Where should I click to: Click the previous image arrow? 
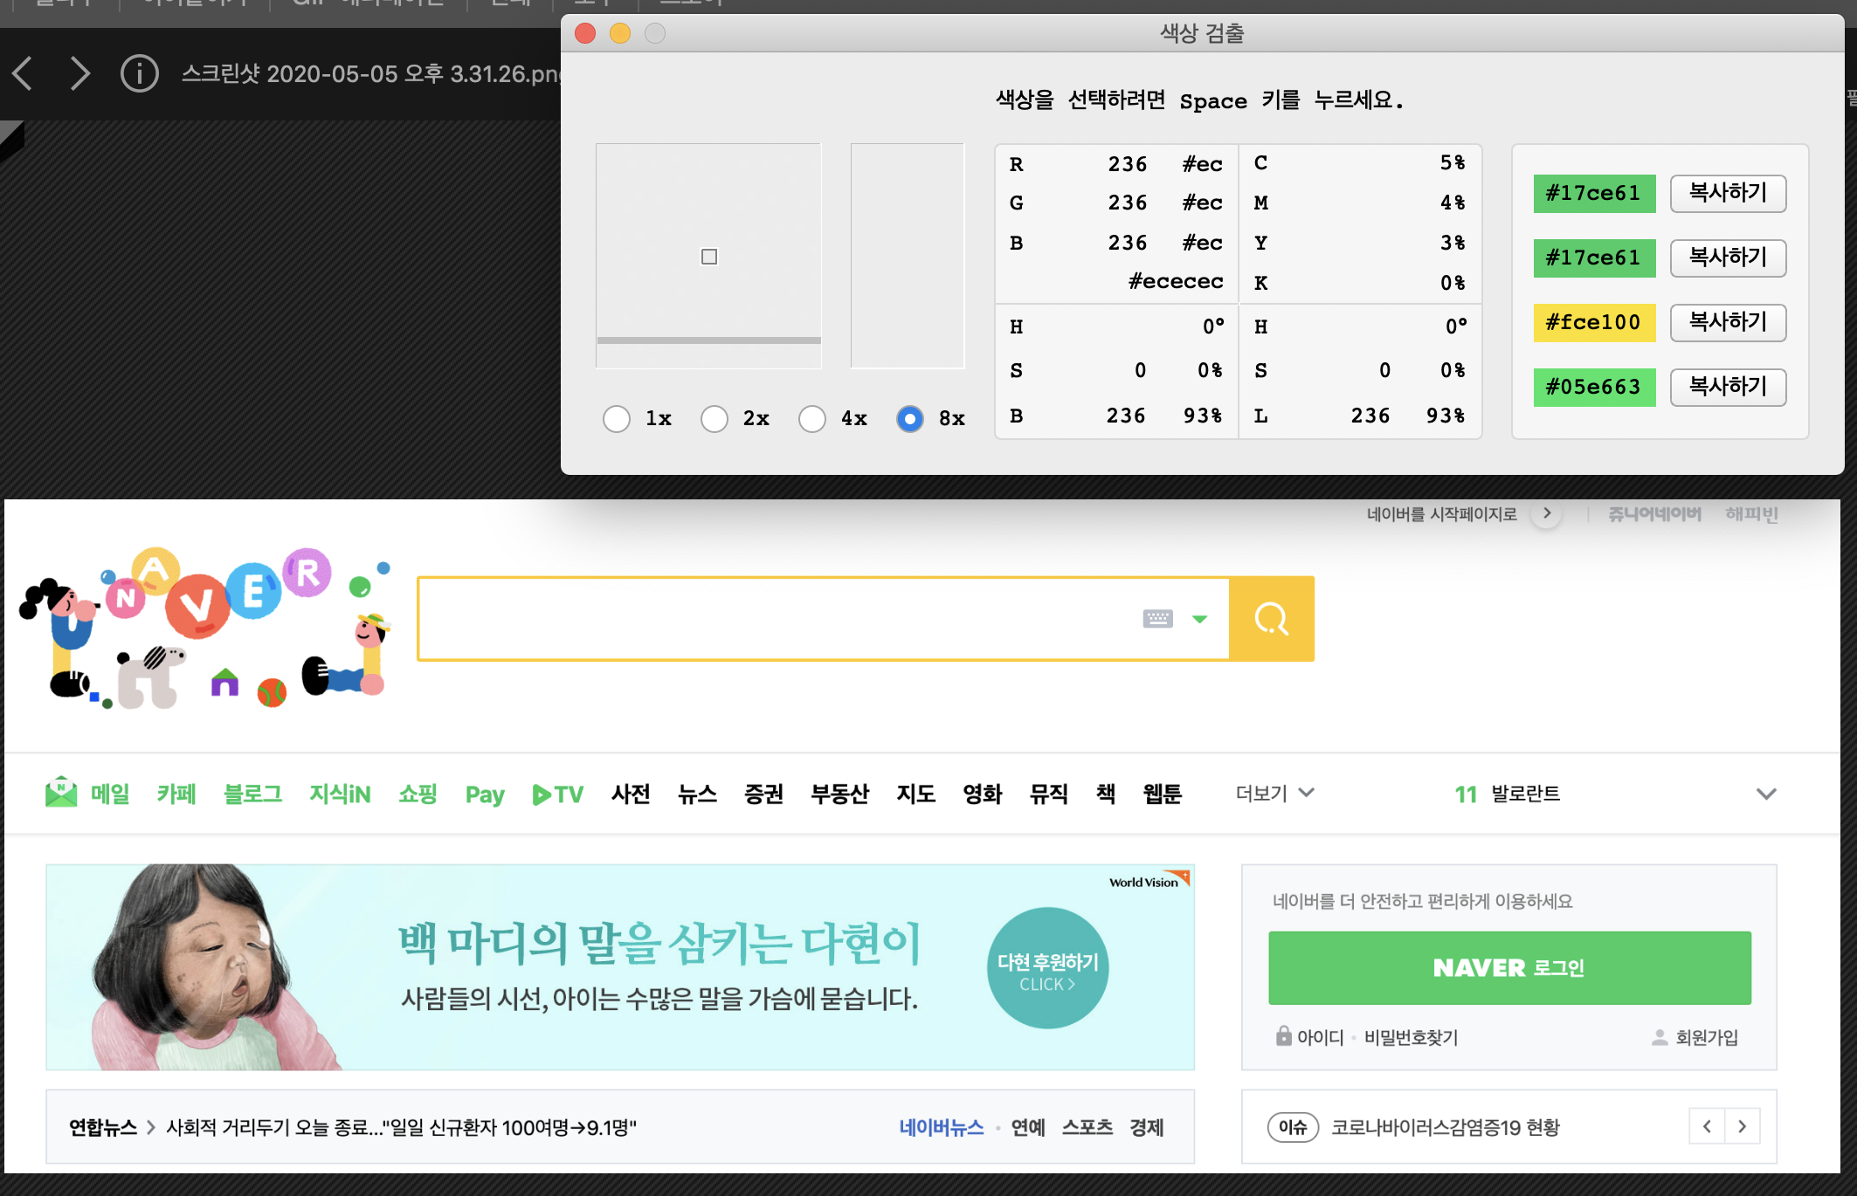24,73
